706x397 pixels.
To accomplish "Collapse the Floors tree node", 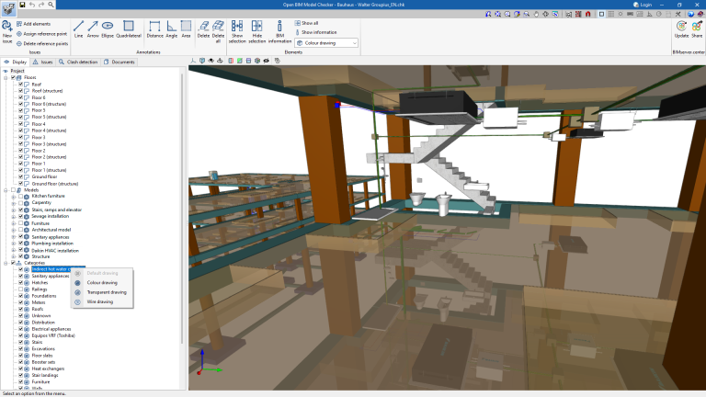I will coord(6,77).
